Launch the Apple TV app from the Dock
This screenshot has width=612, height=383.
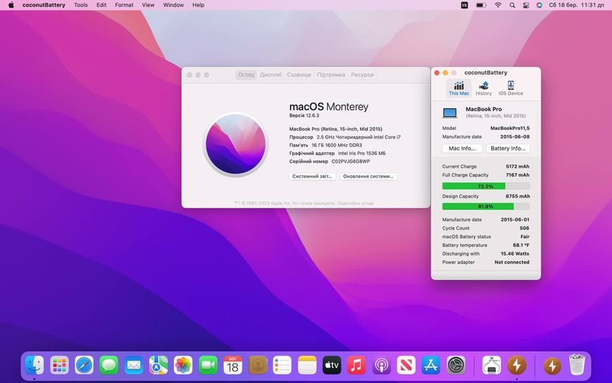click(x=332, y=365)
